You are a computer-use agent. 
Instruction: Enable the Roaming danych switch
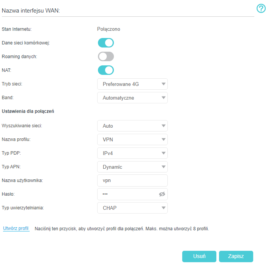click(106, 57)
